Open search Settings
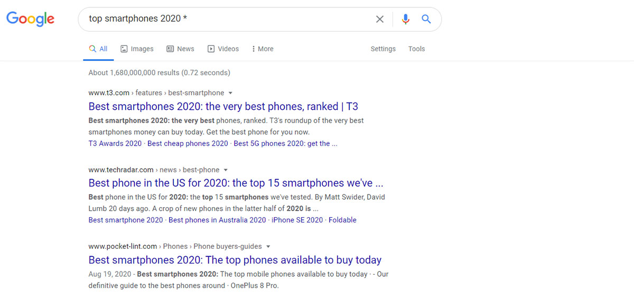Screen dimensions: 634x299 [383, 49]
